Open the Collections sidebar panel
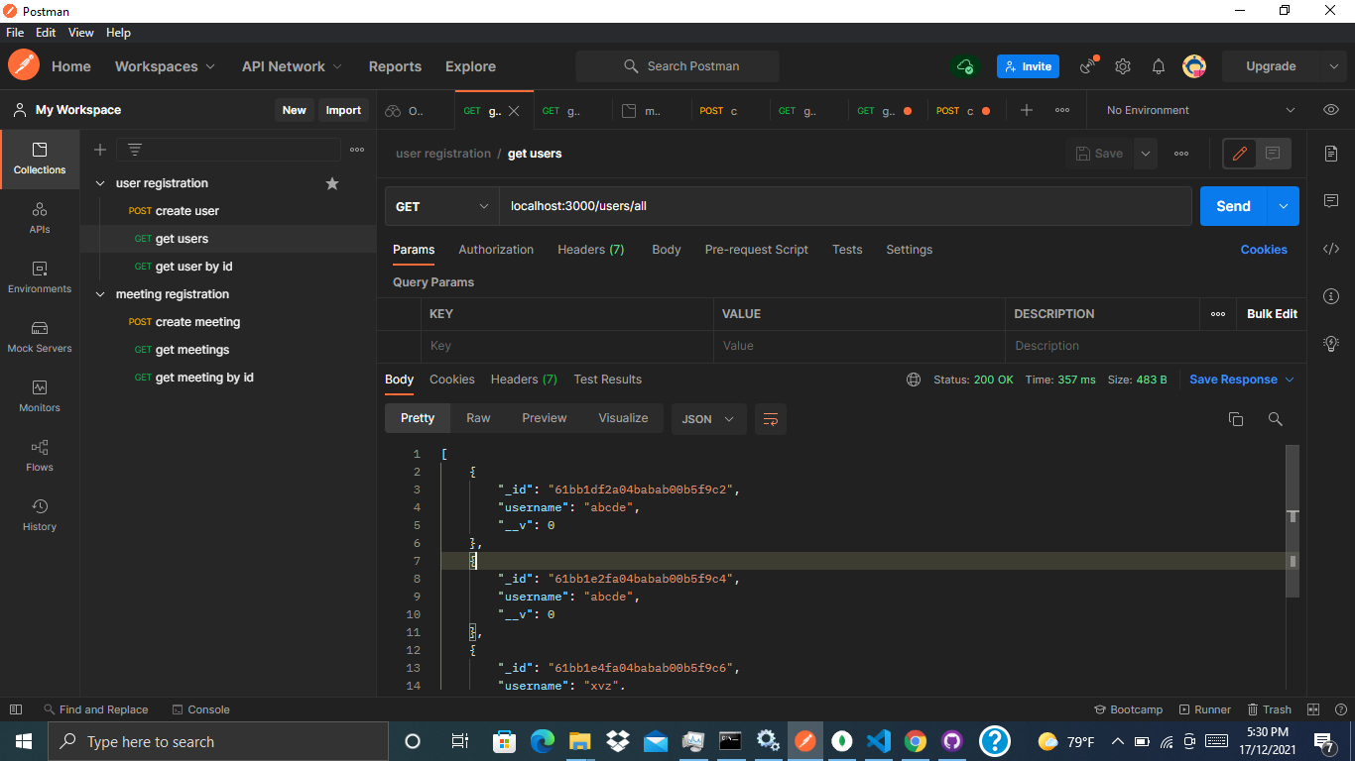1355x761 pixels. tap(40, 159)
